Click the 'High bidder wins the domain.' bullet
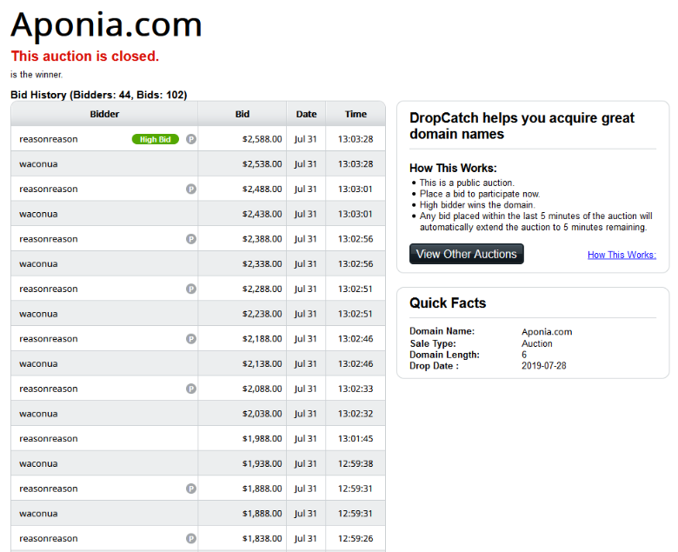The image size is (678, 552). coord(477,205)
